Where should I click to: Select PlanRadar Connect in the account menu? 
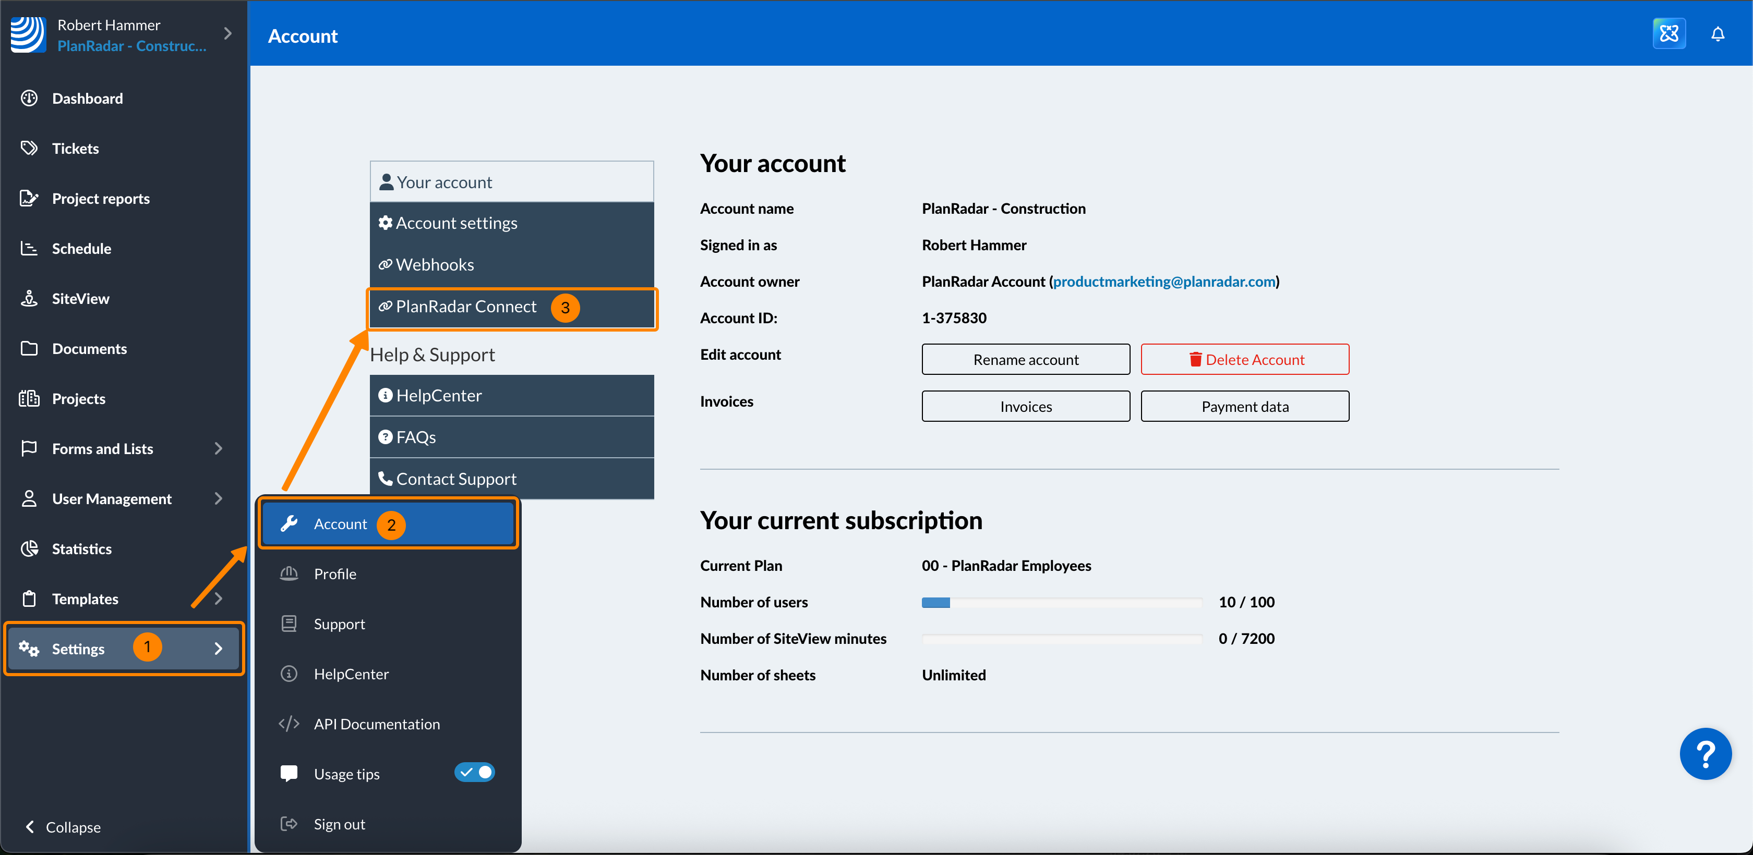coord(465,307)
